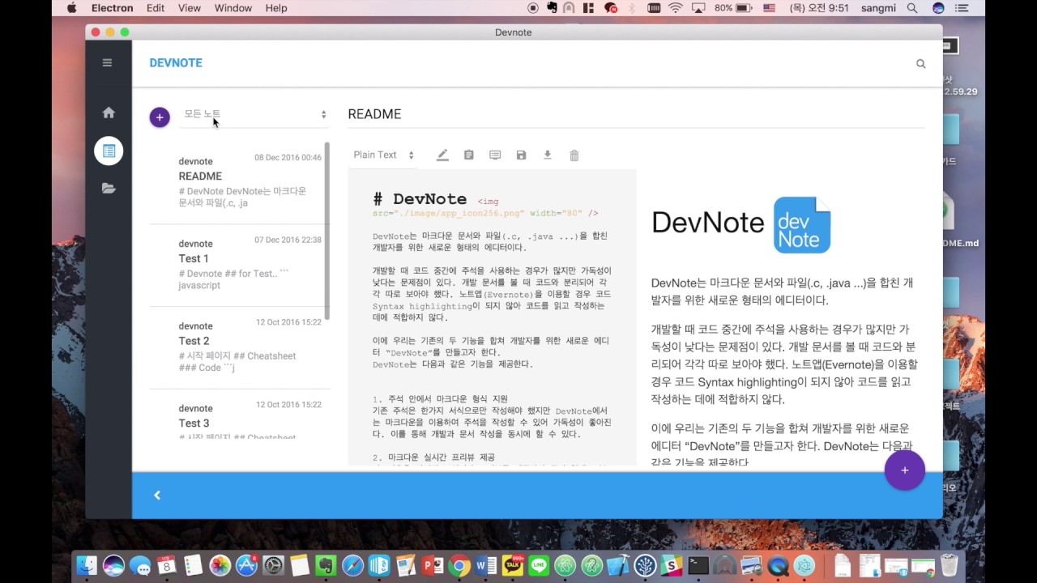Open the folder icon in sidebar
Screen dimensions: 1037x583
109,188
